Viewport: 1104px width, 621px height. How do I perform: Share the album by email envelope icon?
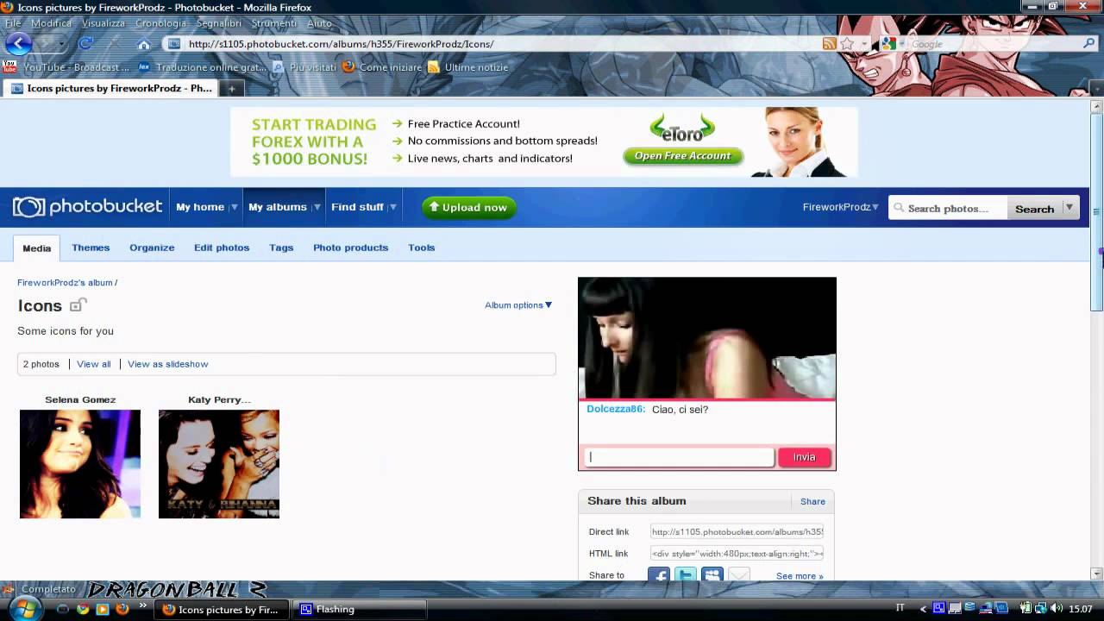tap(739, 575)
